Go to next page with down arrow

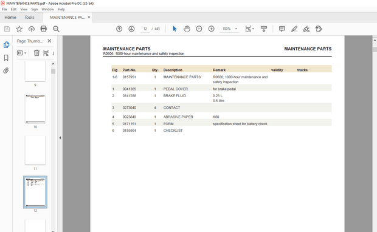click(131, 29)
